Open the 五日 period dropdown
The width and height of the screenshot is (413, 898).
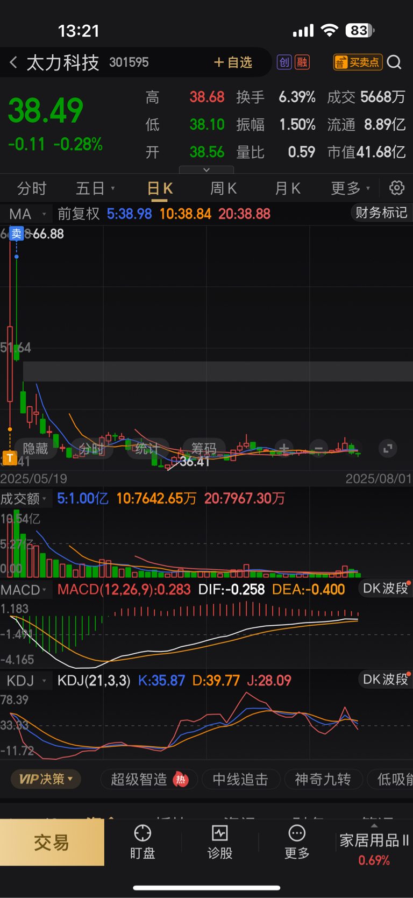tap(95, 188)
